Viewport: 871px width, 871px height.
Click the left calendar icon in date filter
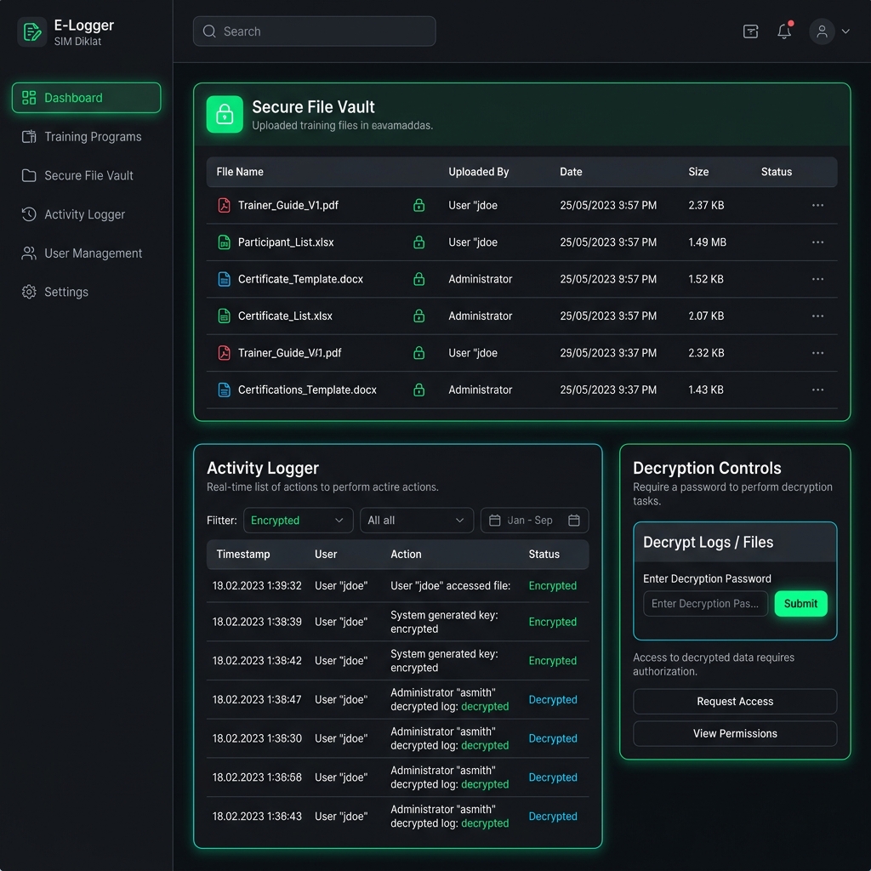pos(494,521)
